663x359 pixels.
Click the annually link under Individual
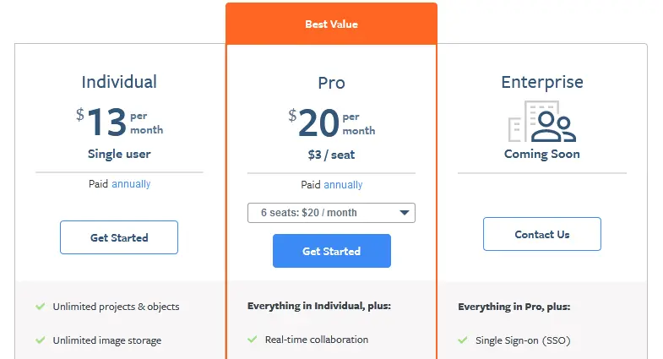coord(131,183)
